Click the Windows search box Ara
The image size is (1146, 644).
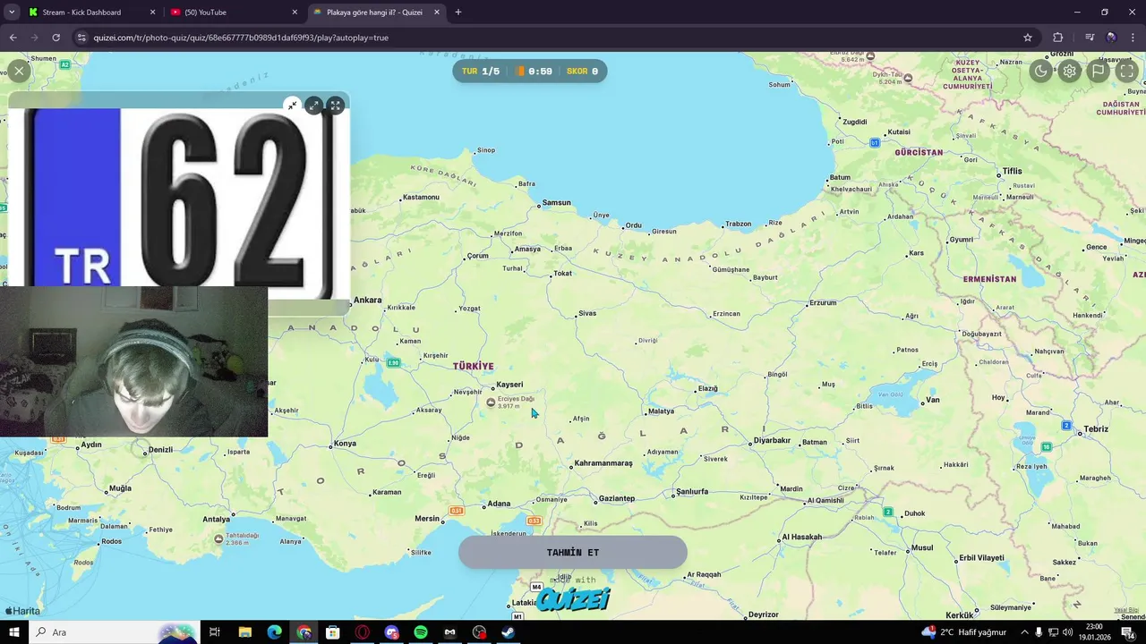[x=115, y=632]
